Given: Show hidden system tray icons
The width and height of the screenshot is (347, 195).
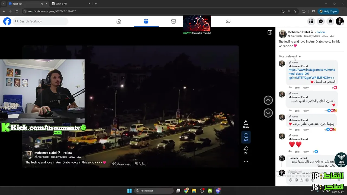Looking at the screenshot, I should (x=312, y=191).
